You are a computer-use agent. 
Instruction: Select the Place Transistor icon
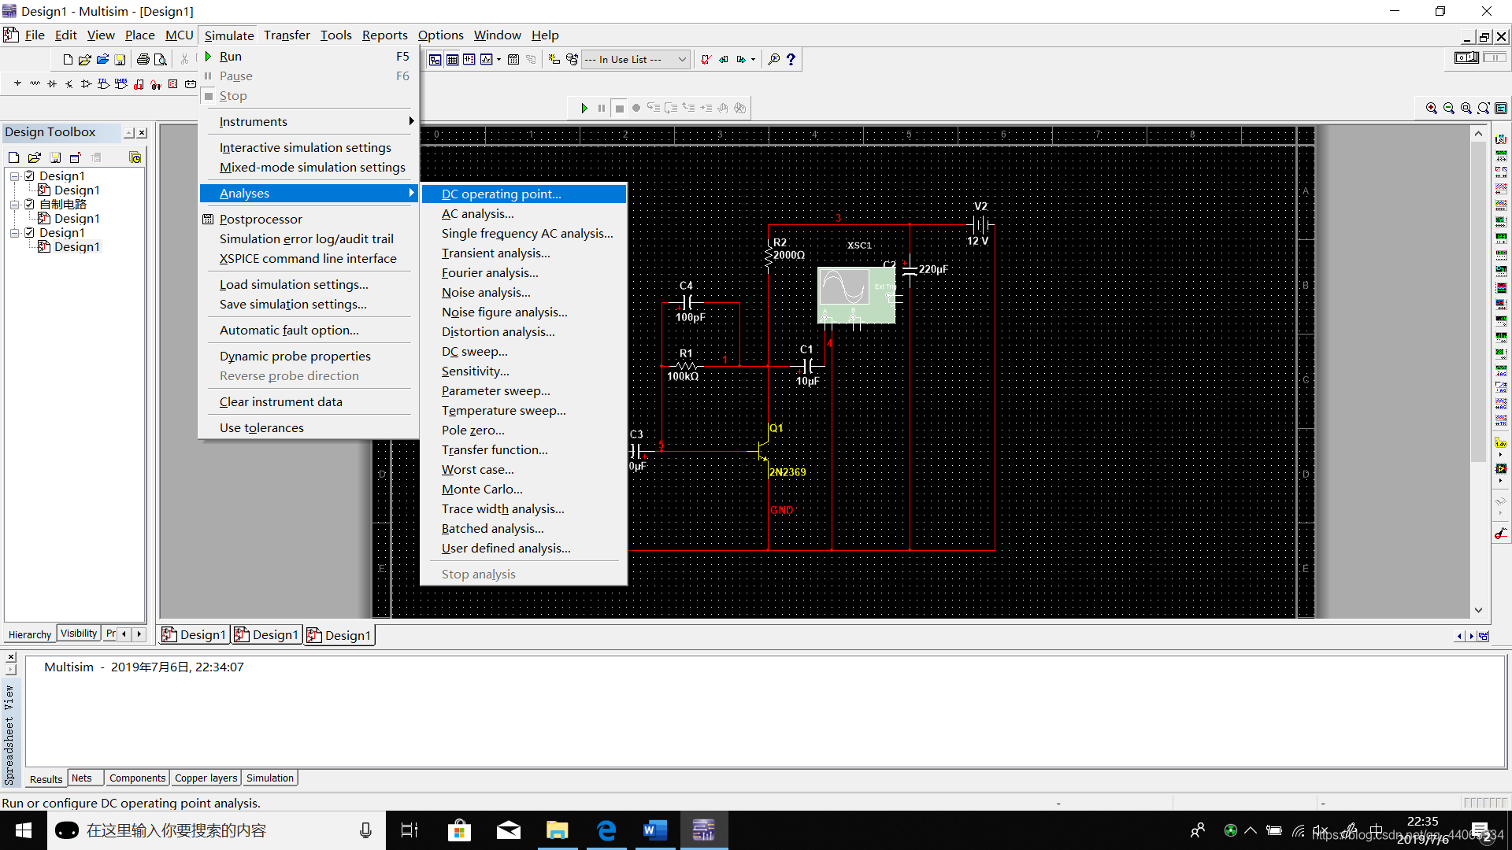[69, 84]
